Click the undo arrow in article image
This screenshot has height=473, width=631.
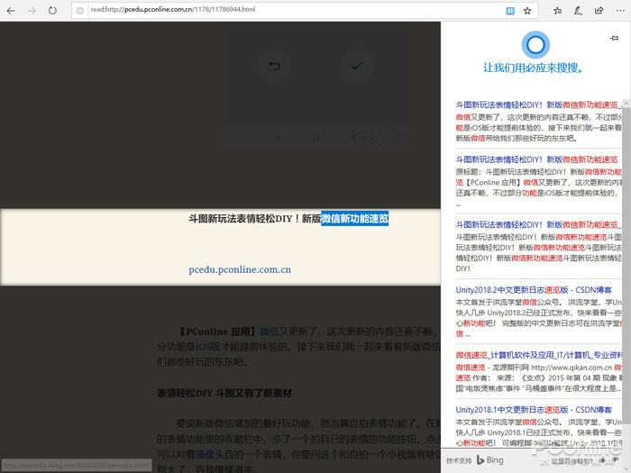(274, 66)
